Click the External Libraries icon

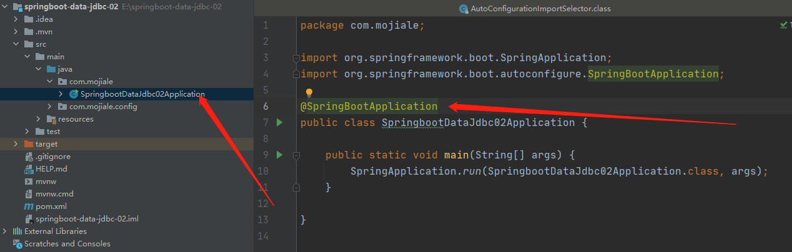coord(17,231)
